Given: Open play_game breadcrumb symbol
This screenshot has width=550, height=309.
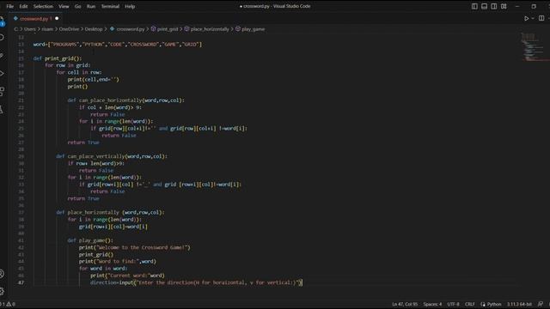Looking at the screenshot, I should coord(250,29).
